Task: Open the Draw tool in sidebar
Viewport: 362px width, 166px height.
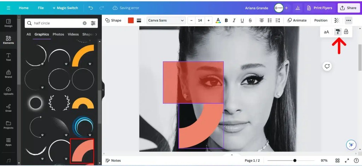Action: tap(8, 107)
